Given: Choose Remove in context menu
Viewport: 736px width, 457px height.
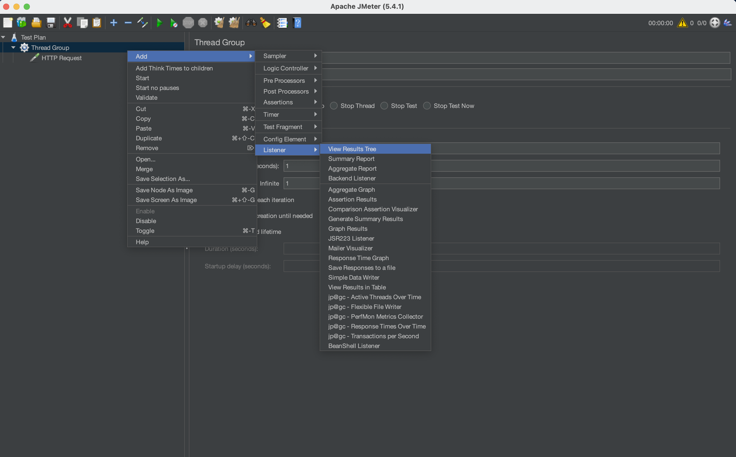Looking at the screenshot, I should (192, 148).
